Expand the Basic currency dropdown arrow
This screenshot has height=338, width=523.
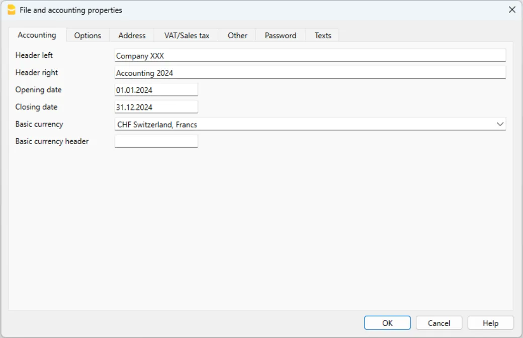coord(499,124)
